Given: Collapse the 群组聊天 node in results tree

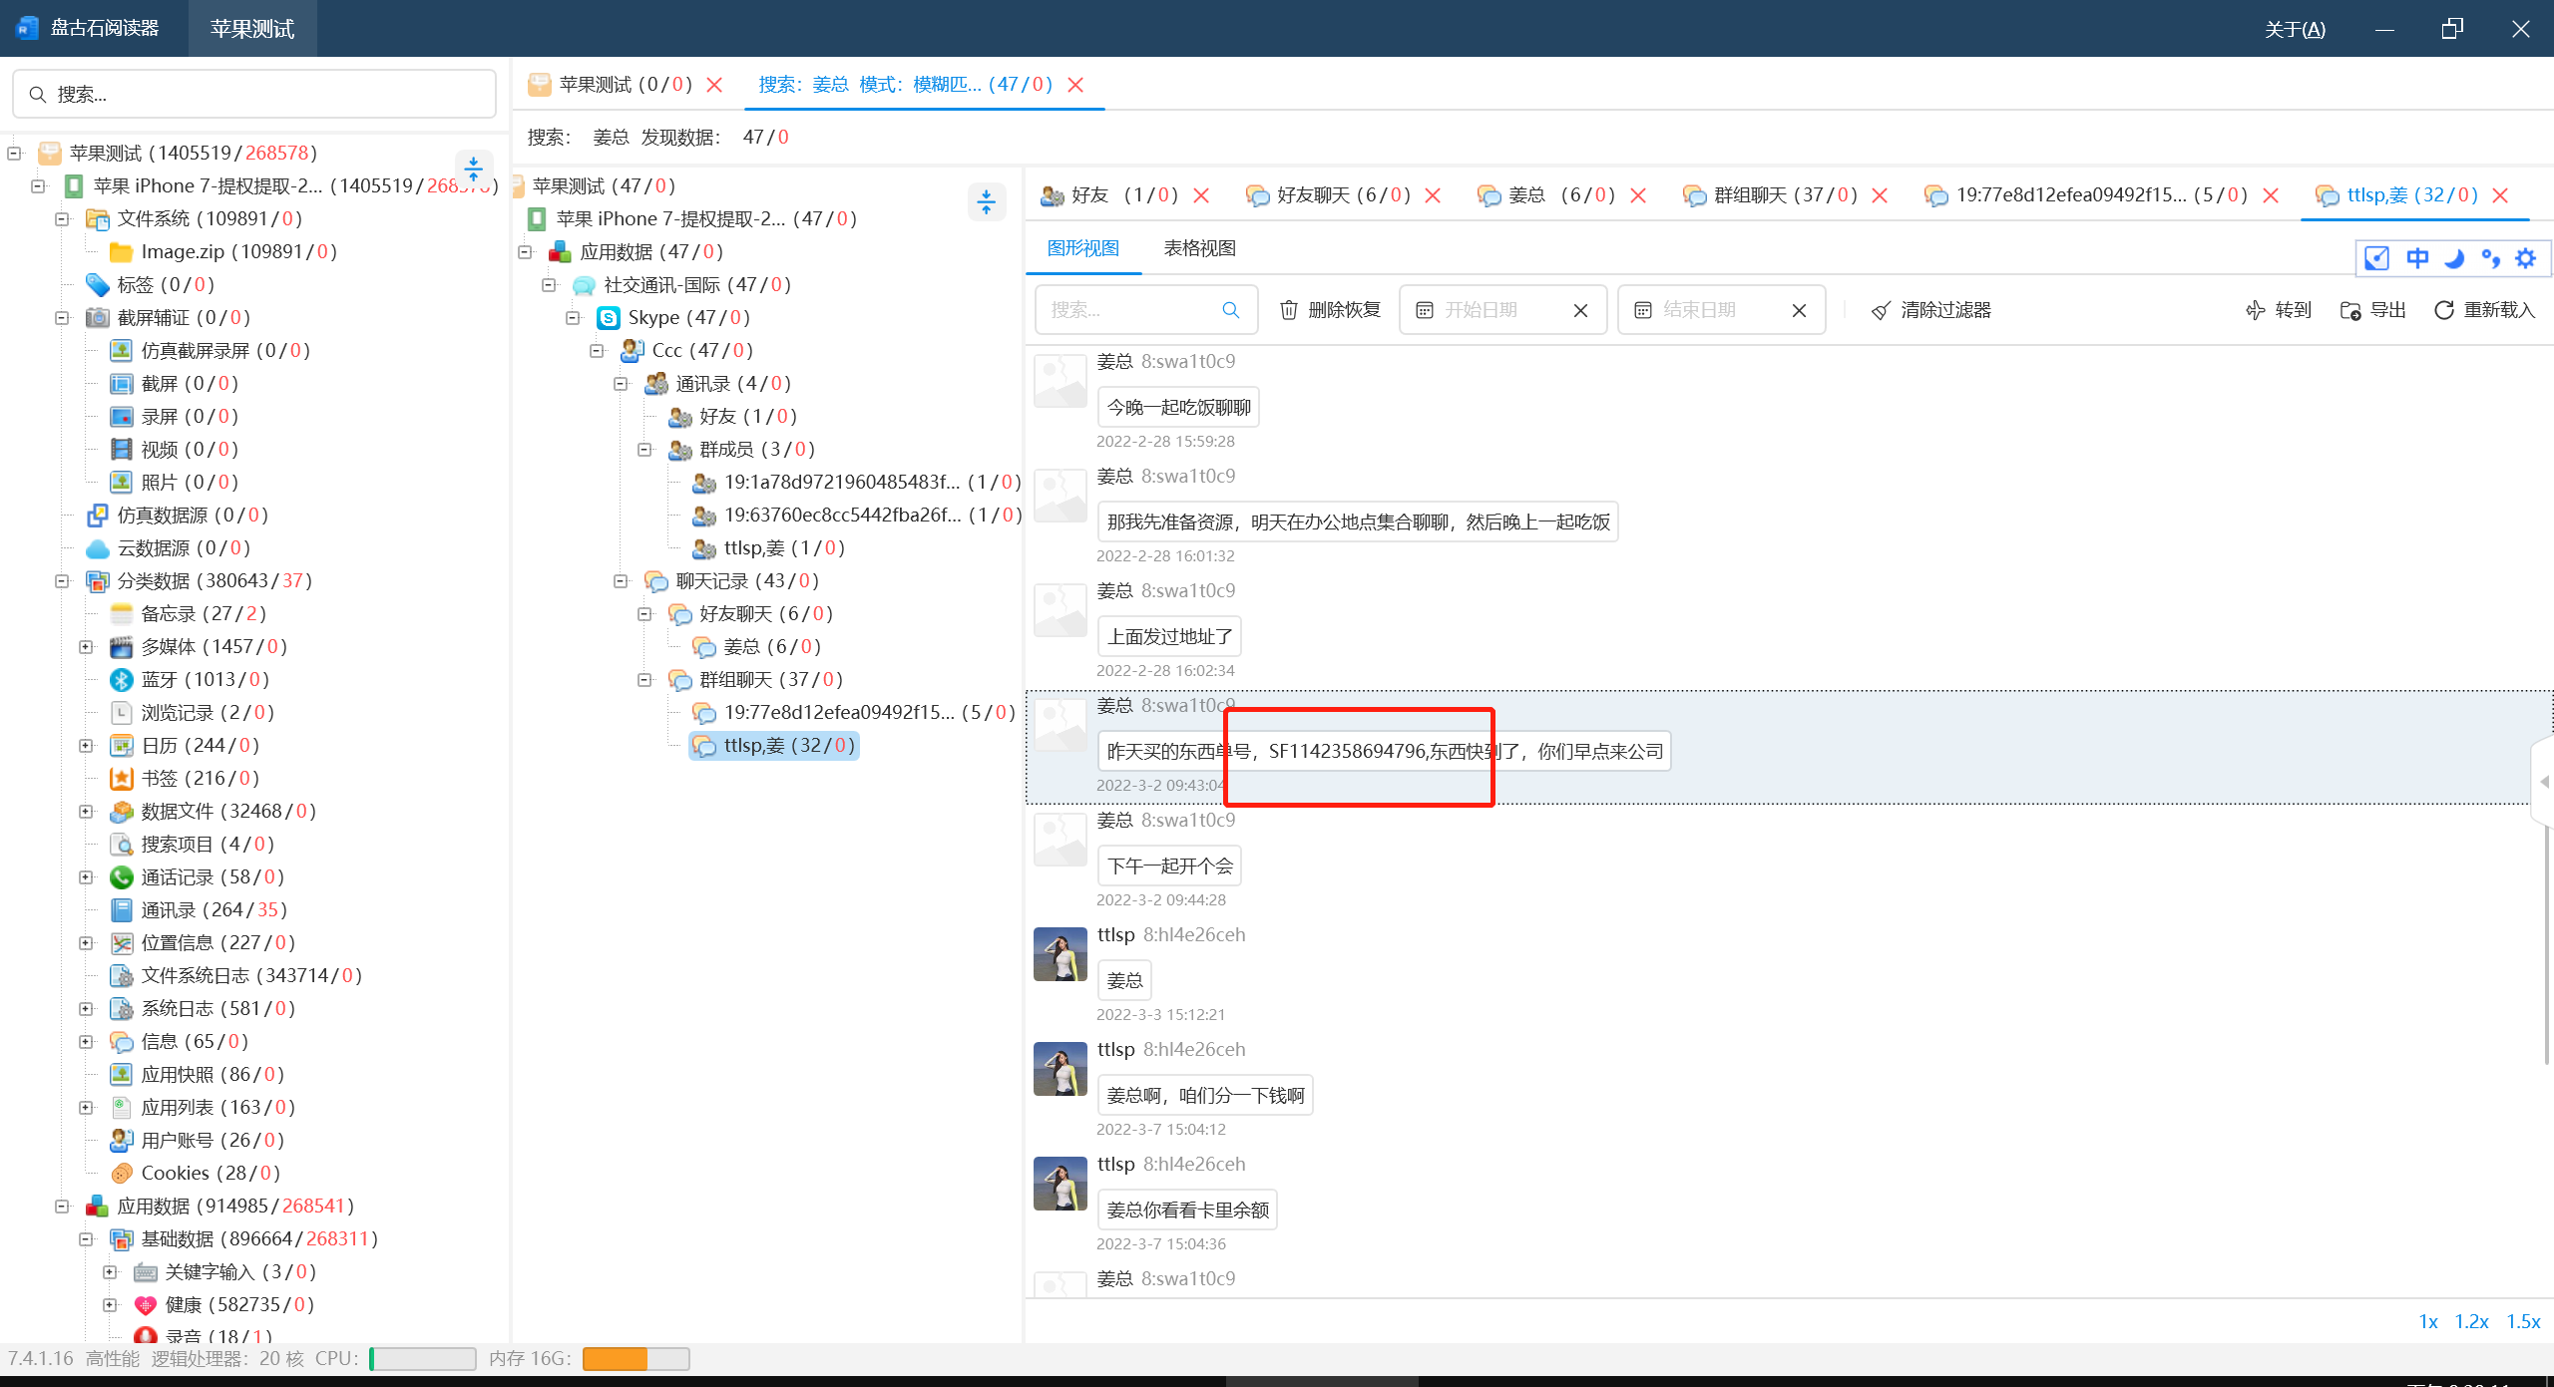Looking at the screenshot, I should (644, 680).
